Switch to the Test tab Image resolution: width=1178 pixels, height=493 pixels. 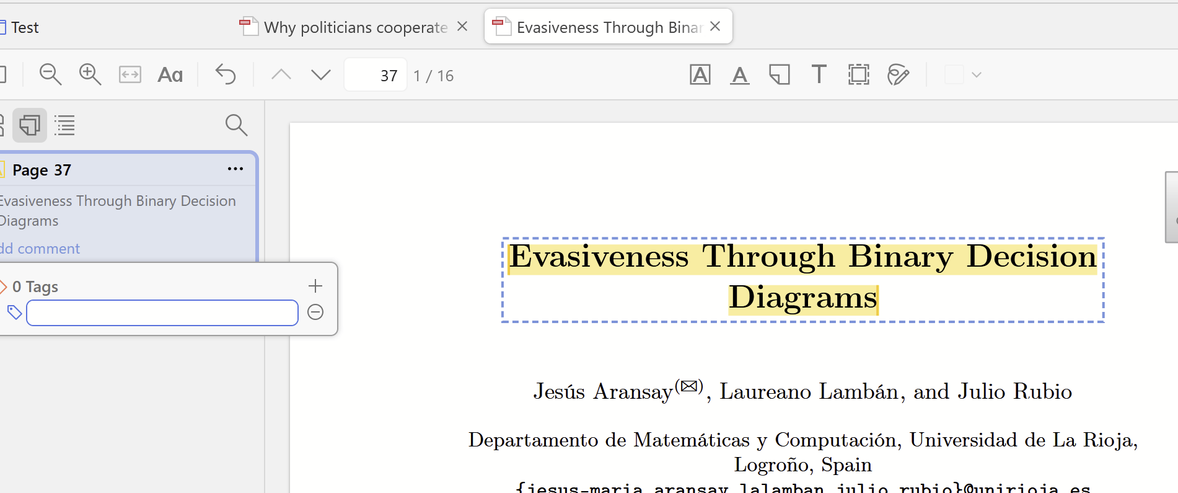coord(25,27)
